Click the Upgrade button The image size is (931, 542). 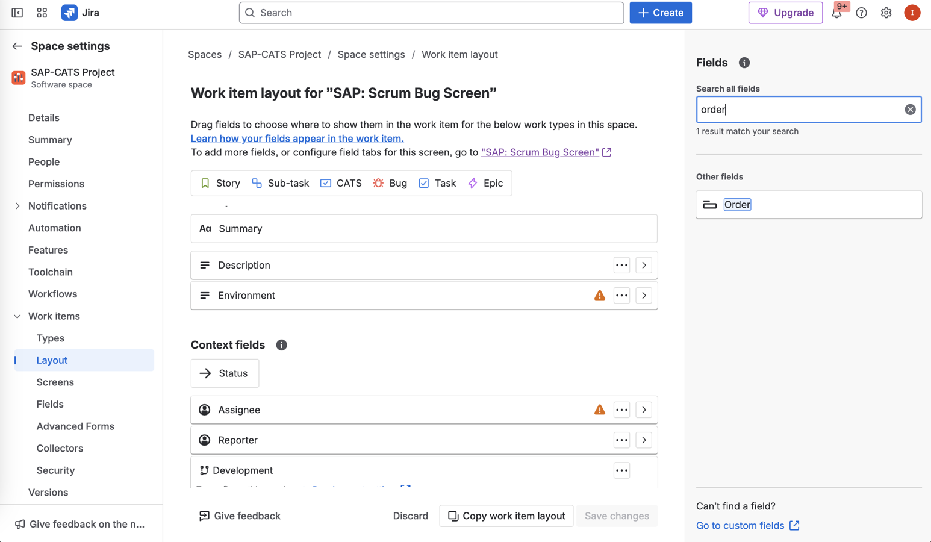point(785,13)
